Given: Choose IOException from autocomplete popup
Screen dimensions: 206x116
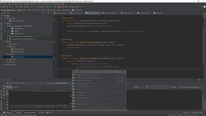Looking at the screenshot, I should (x=99, y=75).
